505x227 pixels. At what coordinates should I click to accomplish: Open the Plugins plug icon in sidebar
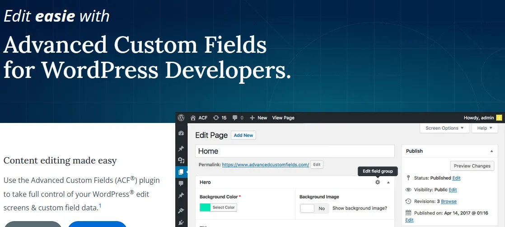click(181, 222)
